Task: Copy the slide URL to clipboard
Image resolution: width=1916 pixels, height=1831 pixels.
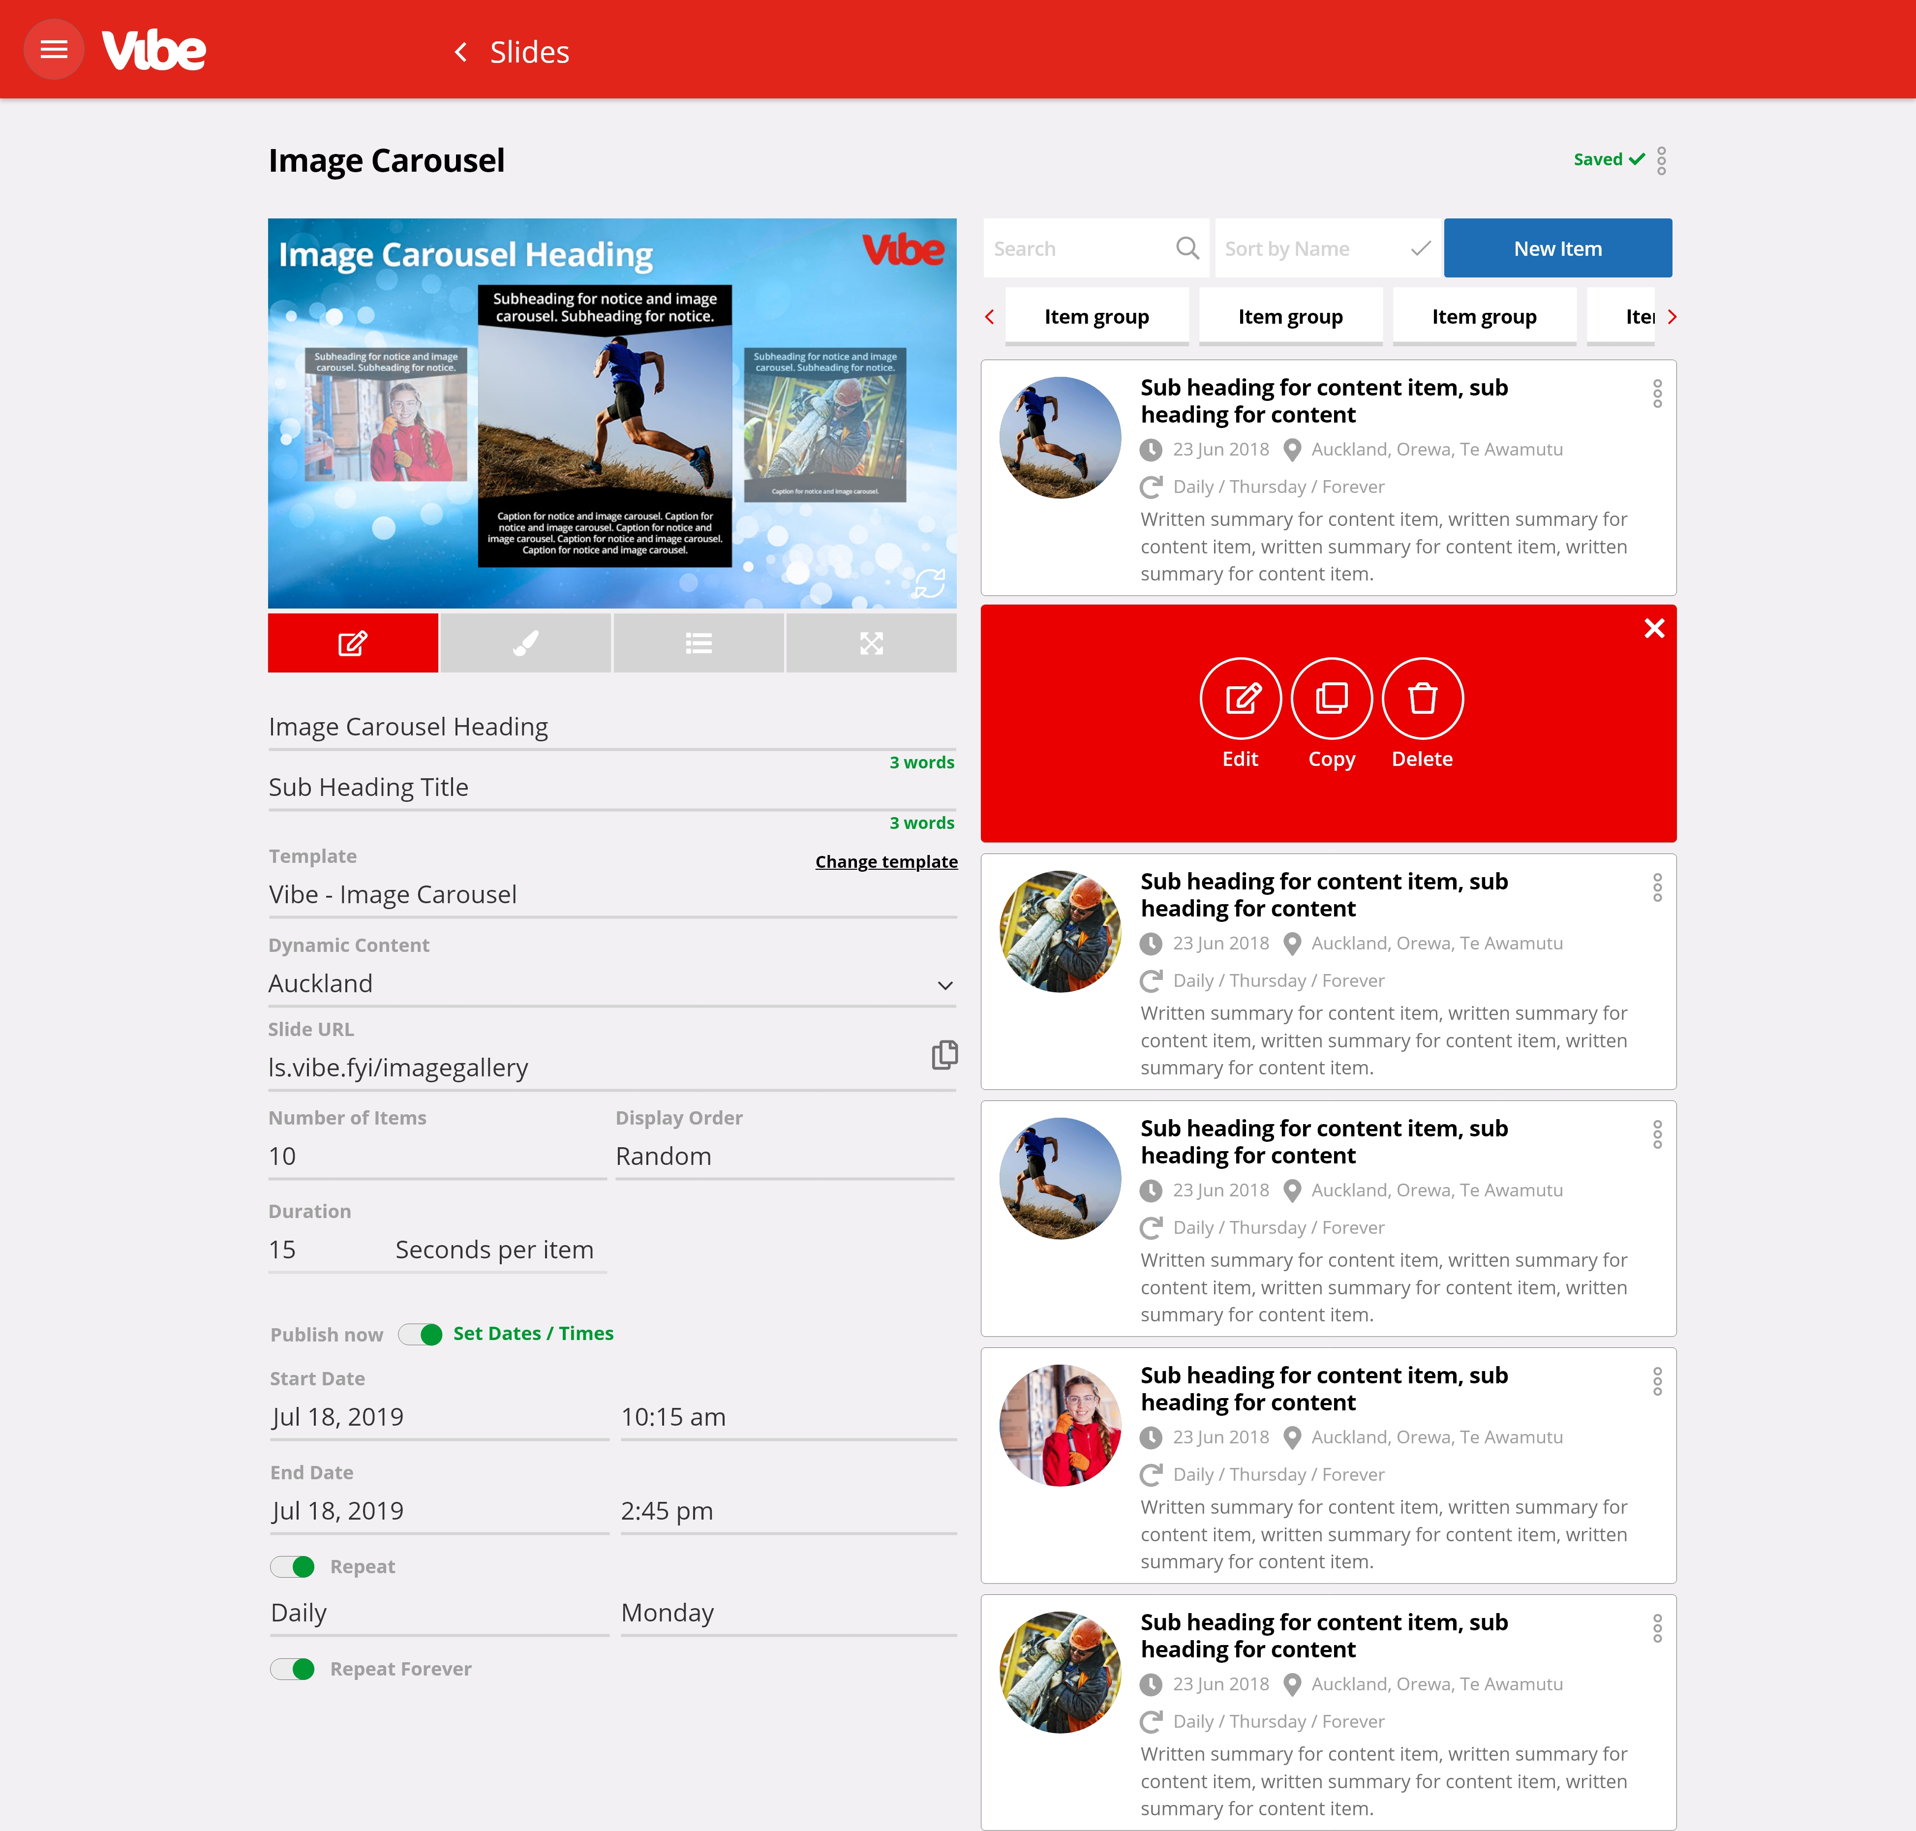Action: [944, 1054]
